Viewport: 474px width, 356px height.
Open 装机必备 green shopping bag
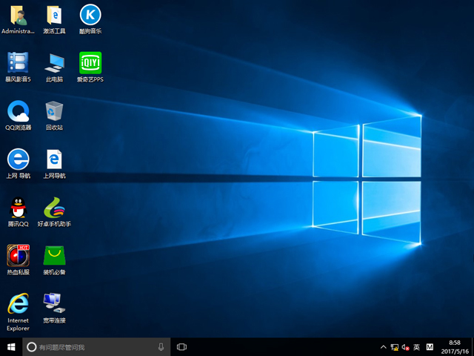tap(54, 256)
